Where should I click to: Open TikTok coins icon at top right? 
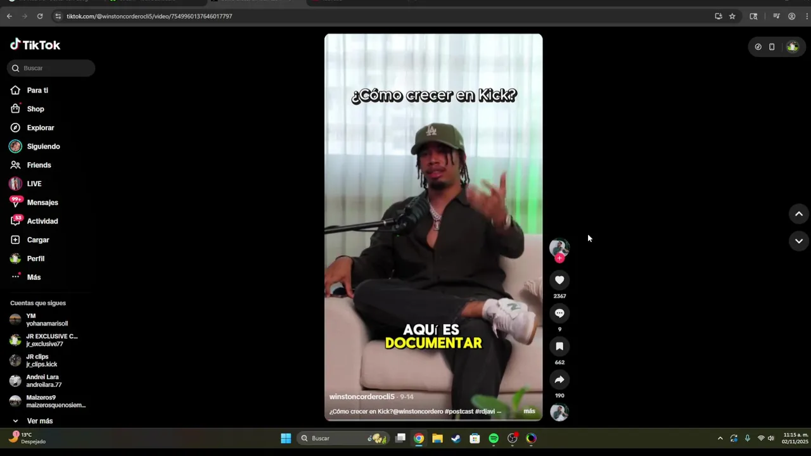758,47
